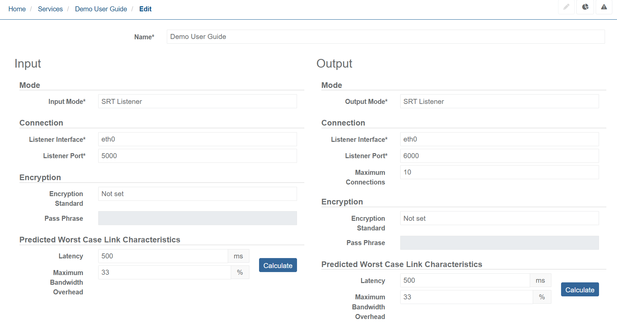Click the Name text field

tap(385, 37)
